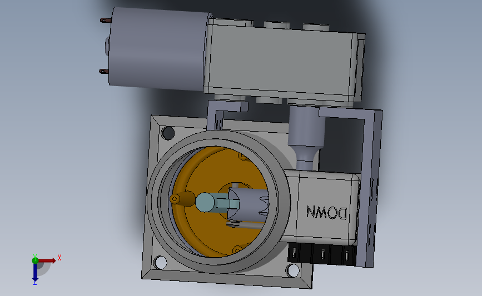Select the round boss on motor rear end
482x296 pixels.
(107, 47)
